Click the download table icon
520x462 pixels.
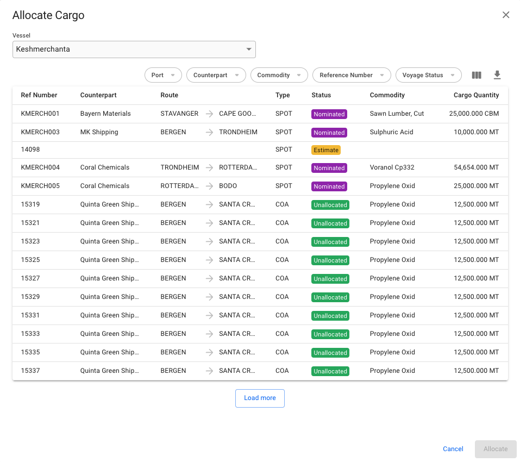click(x=497, y=75)
